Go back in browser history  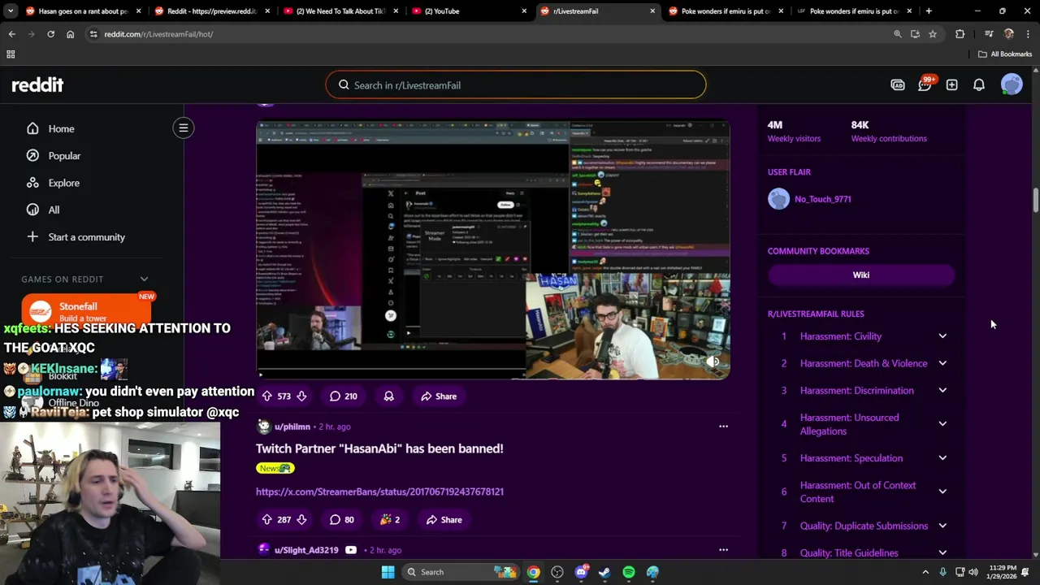point(11,34)
